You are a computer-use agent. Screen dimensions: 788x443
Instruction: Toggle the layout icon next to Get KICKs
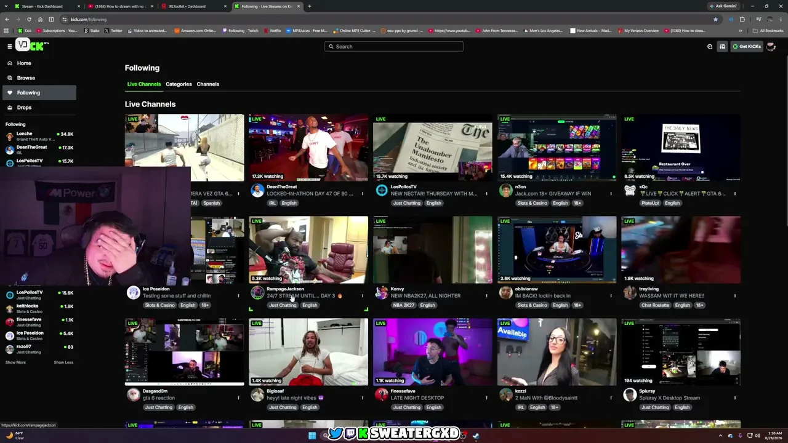722,46
